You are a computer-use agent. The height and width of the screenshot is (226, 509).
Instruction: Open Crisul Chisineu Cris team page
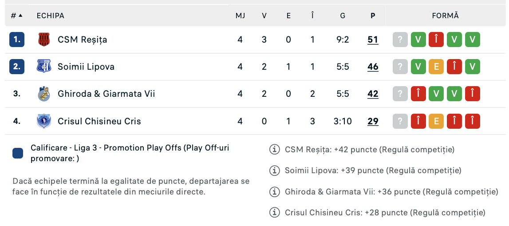point(99,121)
